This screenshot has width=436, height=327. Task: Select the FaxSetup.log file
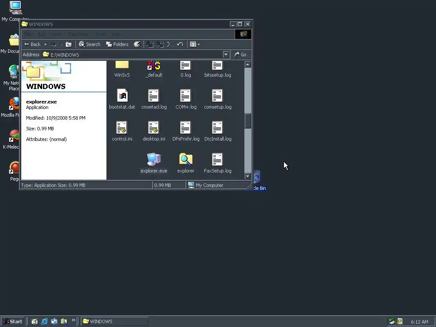click(x=218, y=163)
